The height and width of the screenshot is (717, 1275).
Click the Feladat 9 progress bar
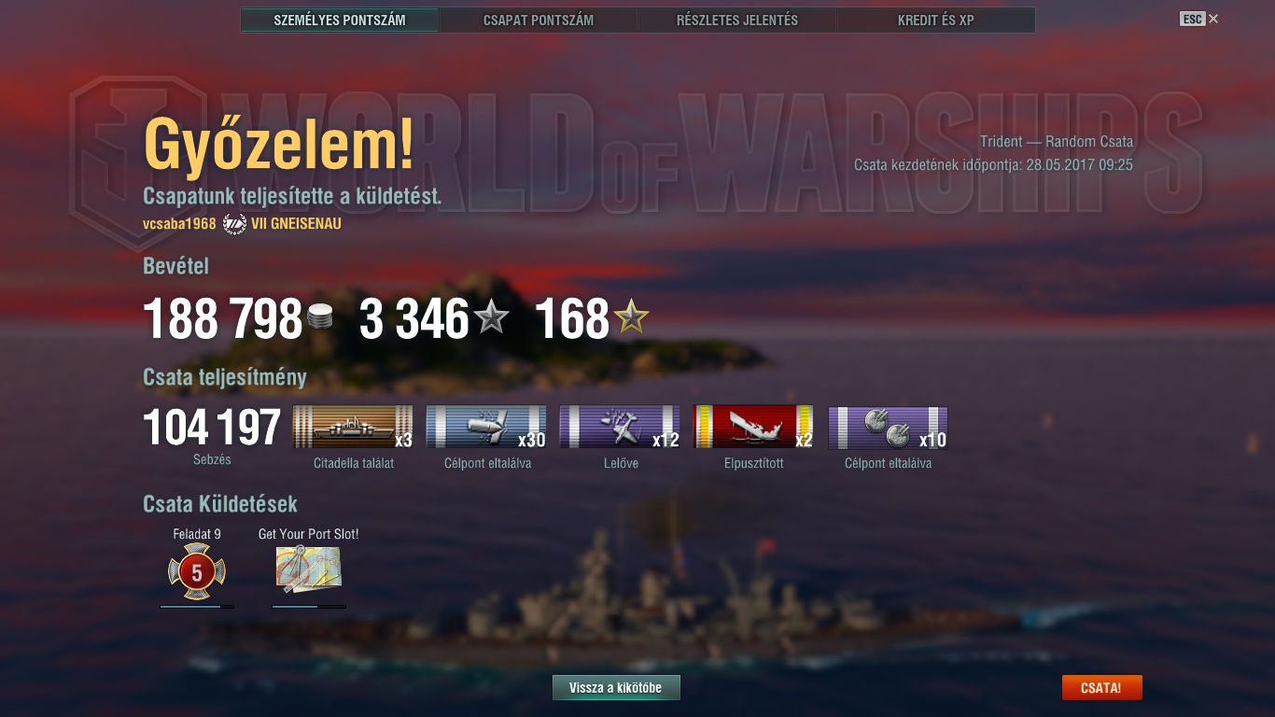(x=197, y=607)
